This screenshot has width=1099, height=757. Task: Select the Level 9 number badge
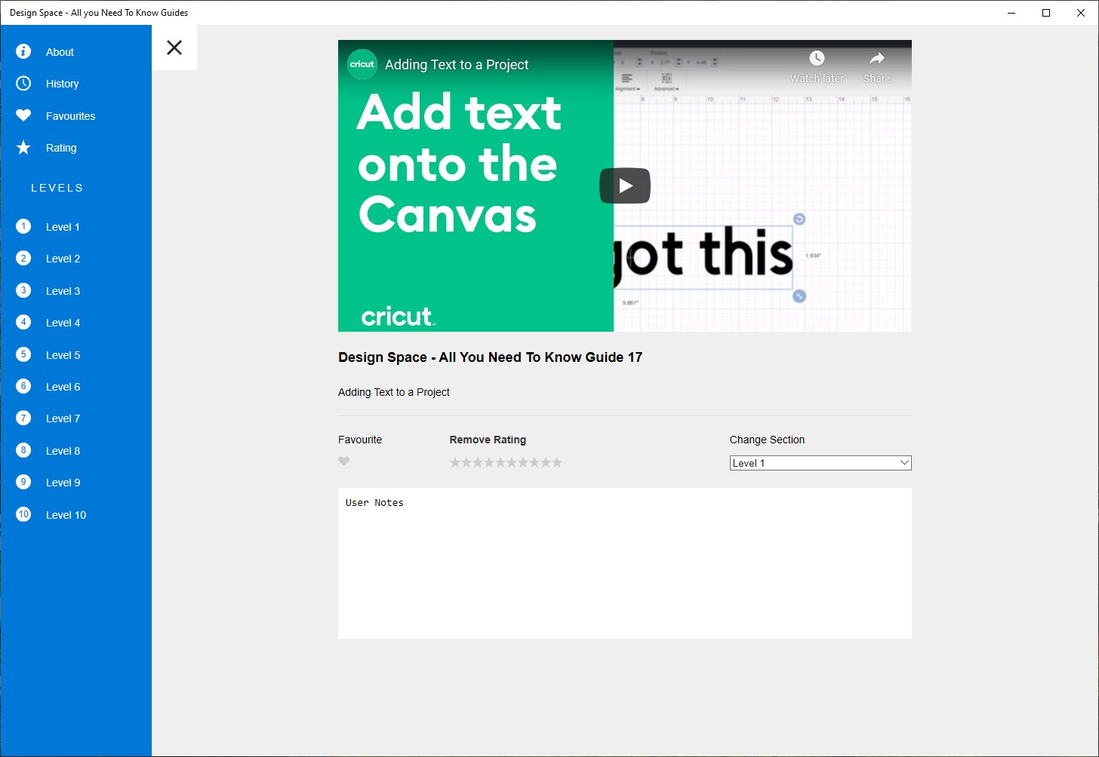23,483
